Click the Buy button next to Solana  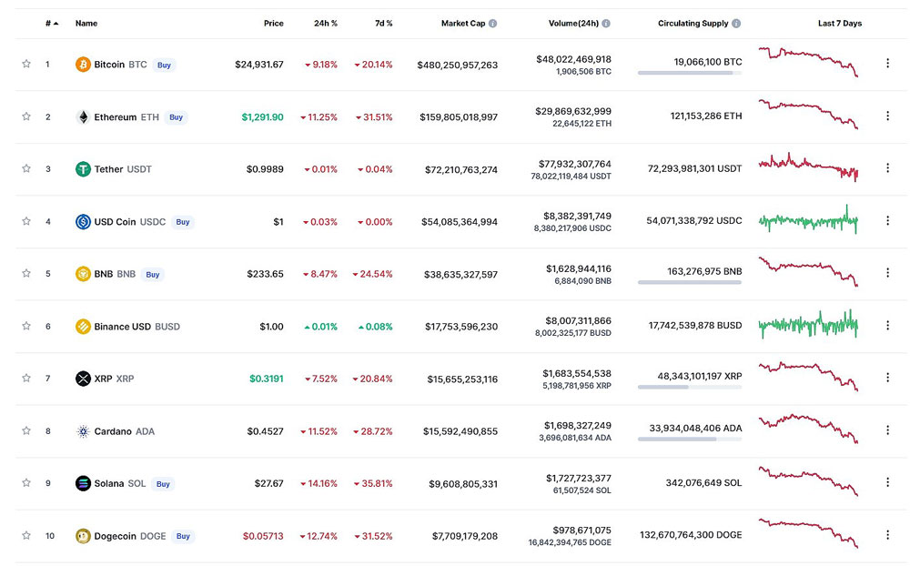[163, 483]
